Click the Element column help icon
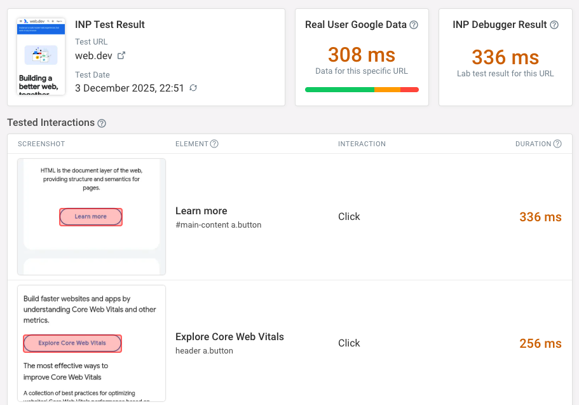Image resolution: width=579 pixels, height=405 pixels. (x=214, y=144)
